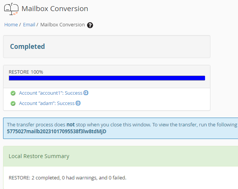
Task: Click green success checkmark for adam
Action: (x=13, y=103)
